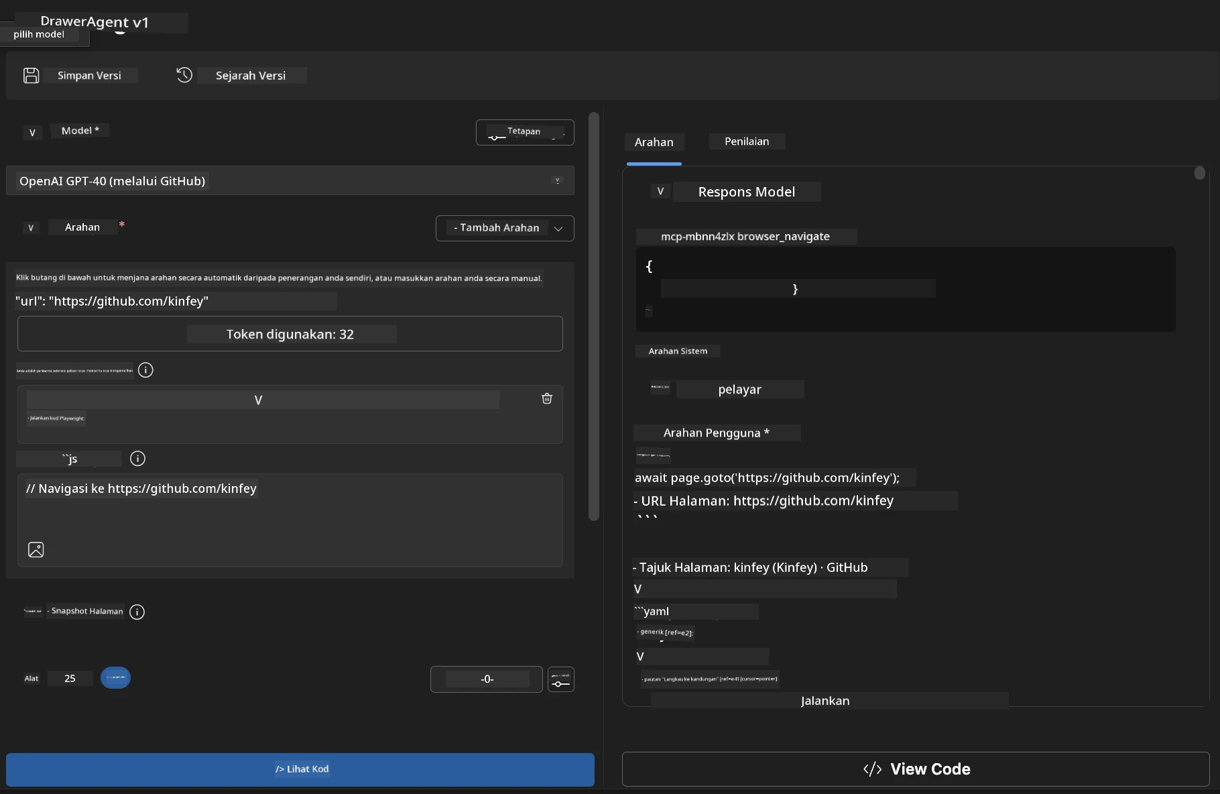1220x794 pixels.
Task: Click the Tajuk Halaman kinfey GitHub line
Action: click(750, 567)
